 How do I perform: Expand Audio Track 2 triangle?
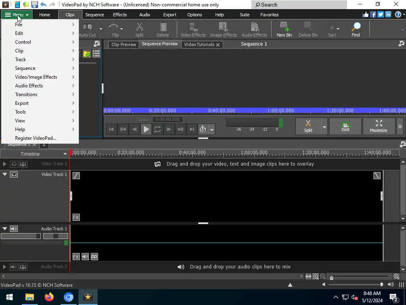(x=4, y=267)
